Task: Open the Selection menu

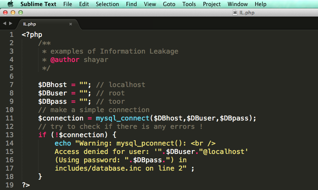Action: [107, 4]
